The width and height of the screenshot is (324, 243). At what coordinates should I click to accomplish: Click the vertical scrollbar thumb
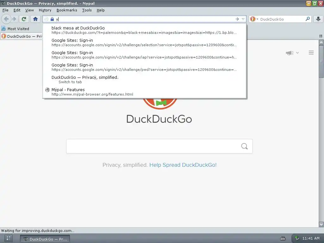pos(321,61)
